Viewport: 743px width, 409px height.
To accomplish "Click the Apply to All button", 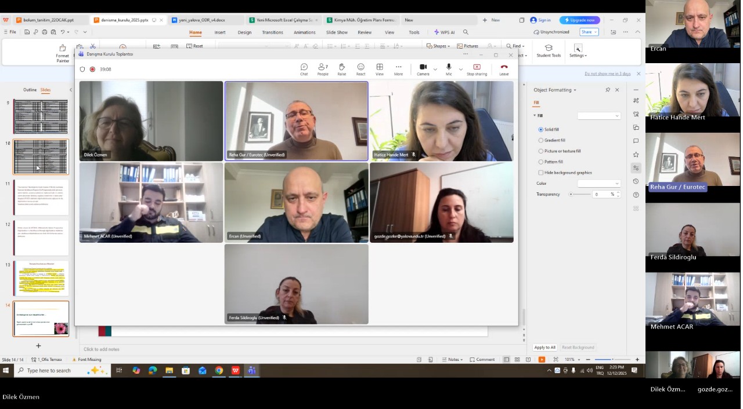I will [x=544, y=348].
